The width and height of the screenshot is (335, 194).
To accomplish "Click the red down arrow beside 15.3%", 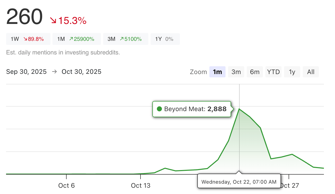I will [53, 20].
